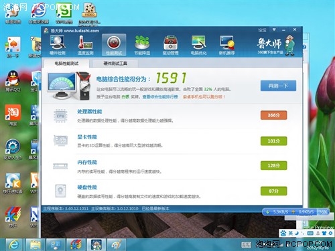The width and height of the screenshot is (335, 251).
Task: Open 硬件检测 hardware detection in Ludashi toolbar
Action: coord(58,46)
